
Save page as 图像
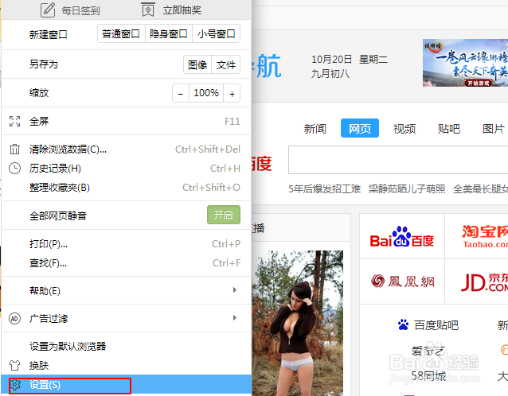point(197,64)
